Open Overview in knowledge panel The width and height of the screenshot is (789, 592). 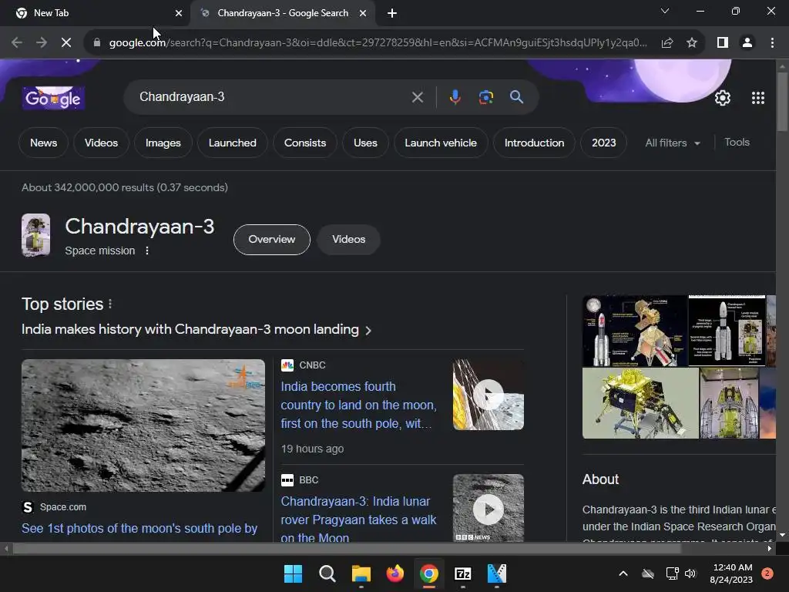pyautogui.click(x=272, y=240)
